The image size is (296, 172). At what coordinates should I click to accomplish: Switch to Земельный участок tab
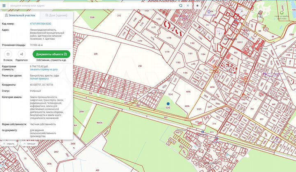tap(19, 15)
